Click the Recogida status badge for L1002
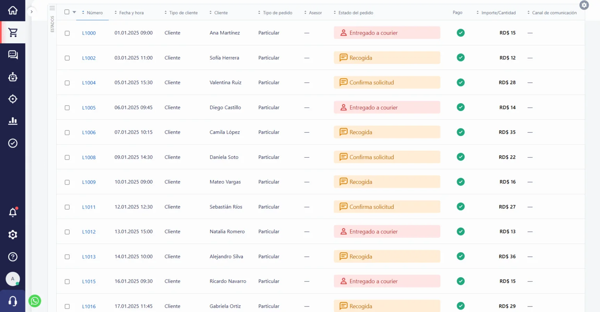600x312 pixels. point(386,58)
